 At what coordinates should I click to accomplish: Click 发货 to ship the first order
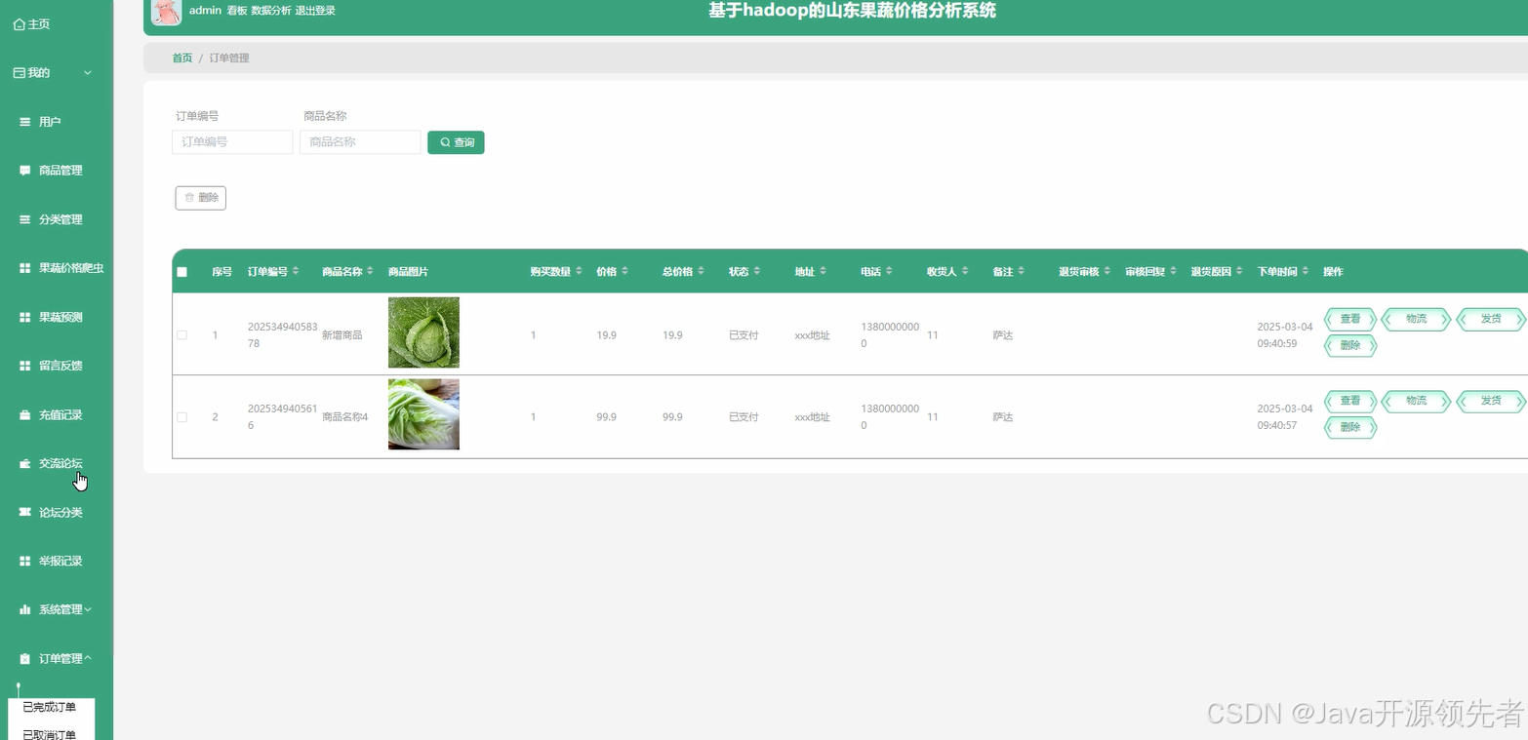pyautogui.click(x=1491, y=318)
